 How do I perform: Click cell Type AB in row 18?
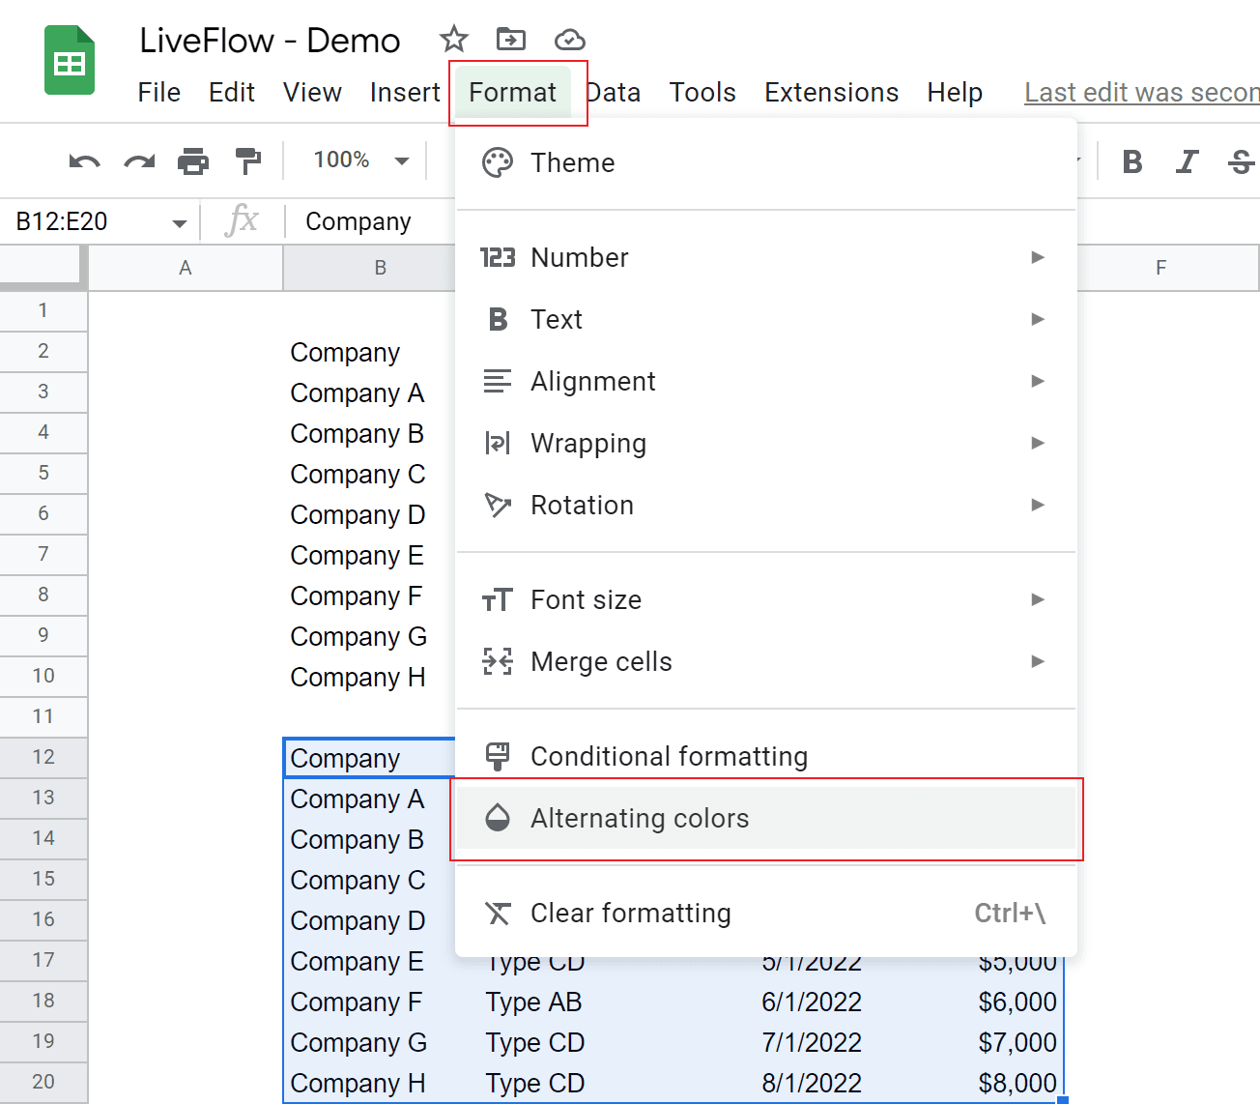(x=534, y=1002)
